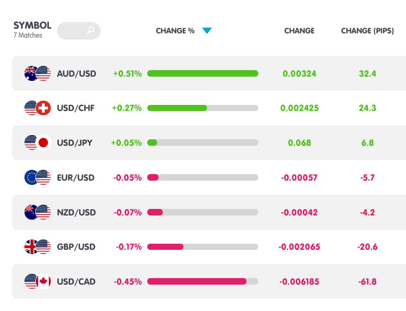Click the EUR/USD flag pair icon
406x311 pixels.
[37, 177]
